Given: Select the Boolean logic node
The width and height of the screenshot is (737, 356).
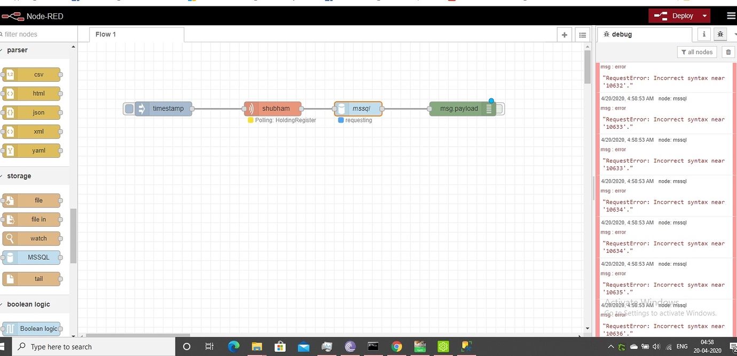Looking at the screenshot, I should 34,329.
